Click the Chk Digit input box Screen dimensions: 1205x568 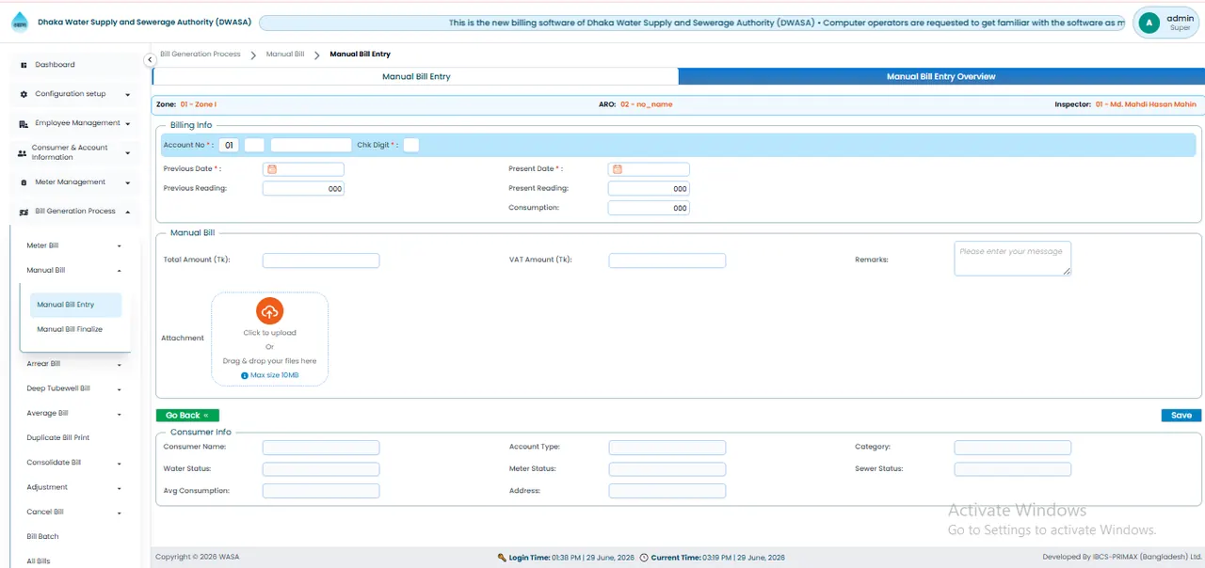tap(410, 145)
